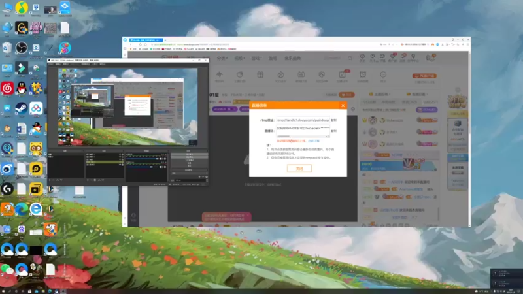Screen dimensions: 523x294
Task: Click the orange PC client button
Action: (424, 76)
